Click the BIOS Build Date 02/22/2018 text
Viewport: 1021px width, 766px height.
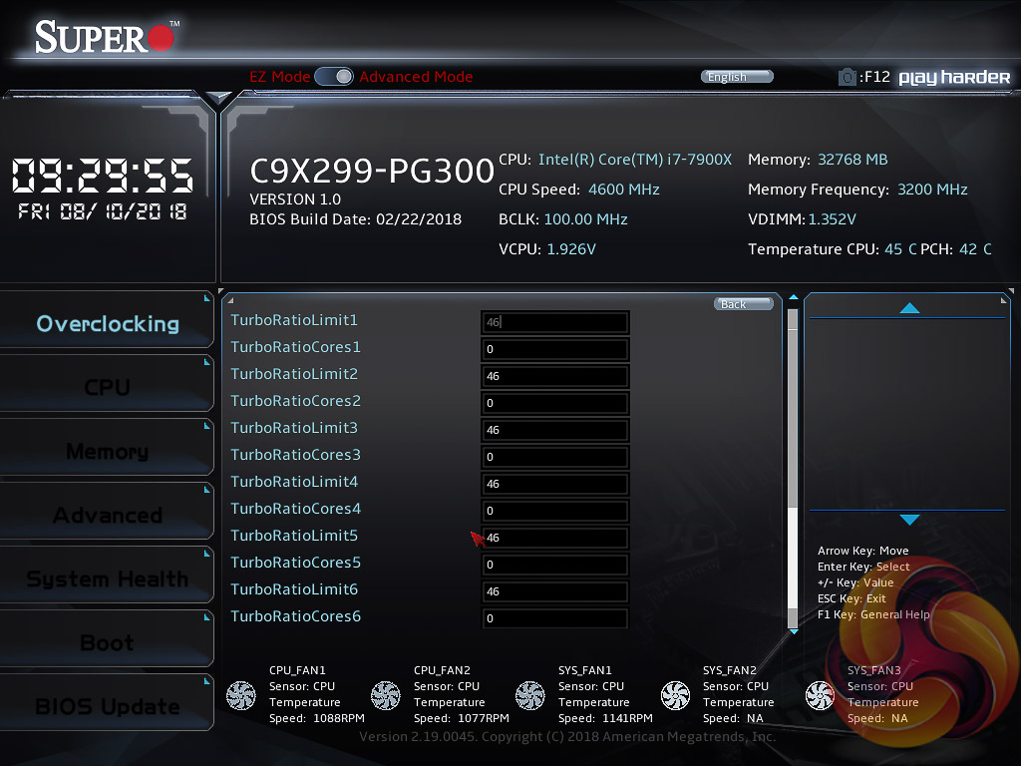pyautogui.click(x=355, y=219)
